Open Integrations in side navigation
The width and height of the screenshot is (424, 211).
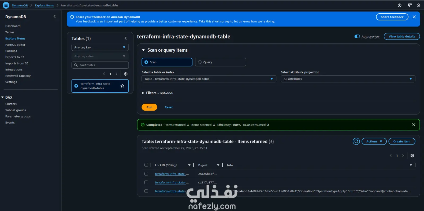(14, 69)
